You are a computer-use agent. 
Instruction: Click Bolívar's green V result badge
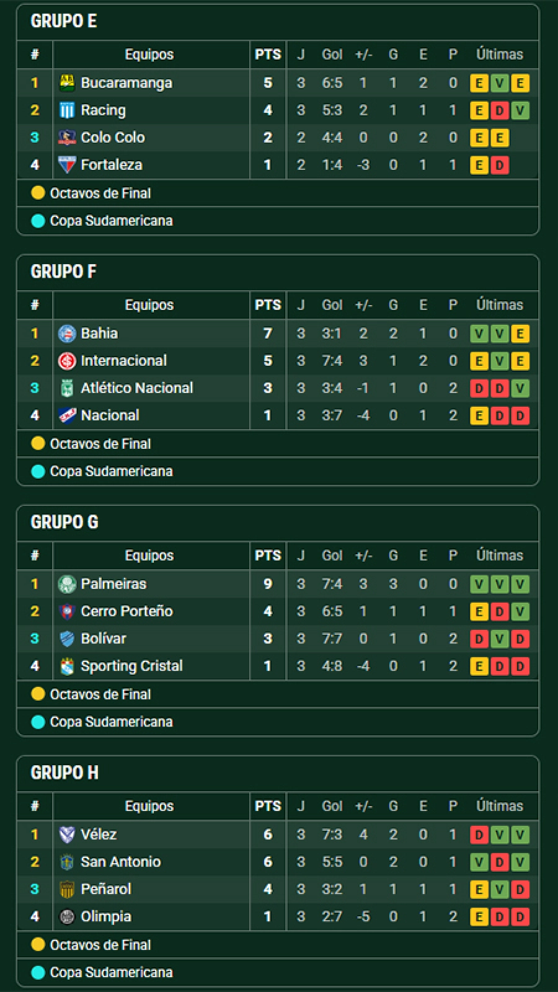[x=500, y=639]
